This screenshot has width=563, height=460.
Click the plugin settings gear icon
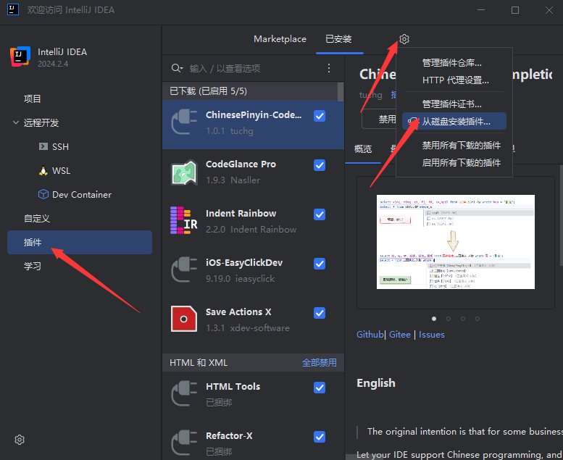(x=404, y=39)
